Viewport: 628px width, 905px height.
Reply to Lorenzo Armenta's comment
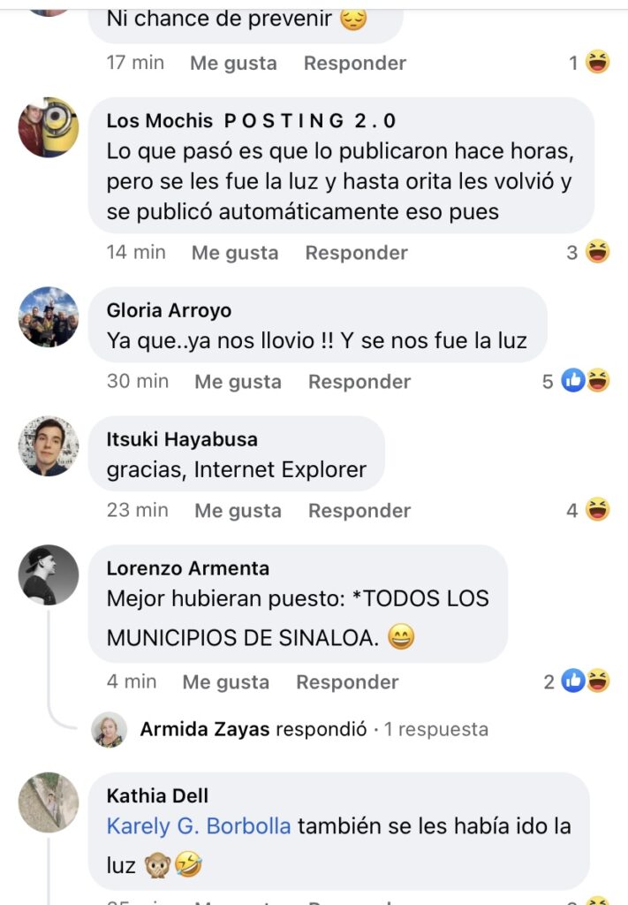pyautogui.click(x=347, y=681)
